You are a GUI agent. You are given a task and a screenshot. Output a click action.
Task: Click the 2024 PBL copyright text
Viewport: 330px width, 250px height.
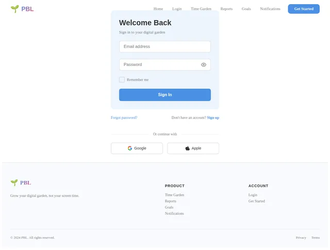point(32,238)
